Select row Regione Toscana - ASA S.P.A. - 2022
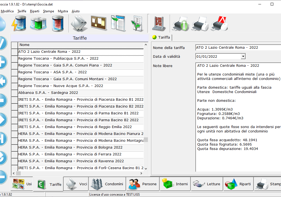 tap(81, 72)
